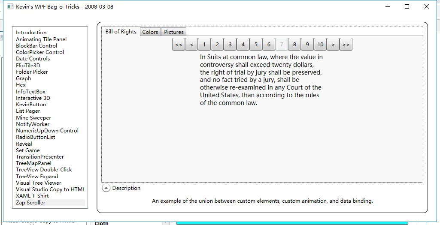Open the Introduction list item
Screen dimensions: 440x225
pos(31,33)
